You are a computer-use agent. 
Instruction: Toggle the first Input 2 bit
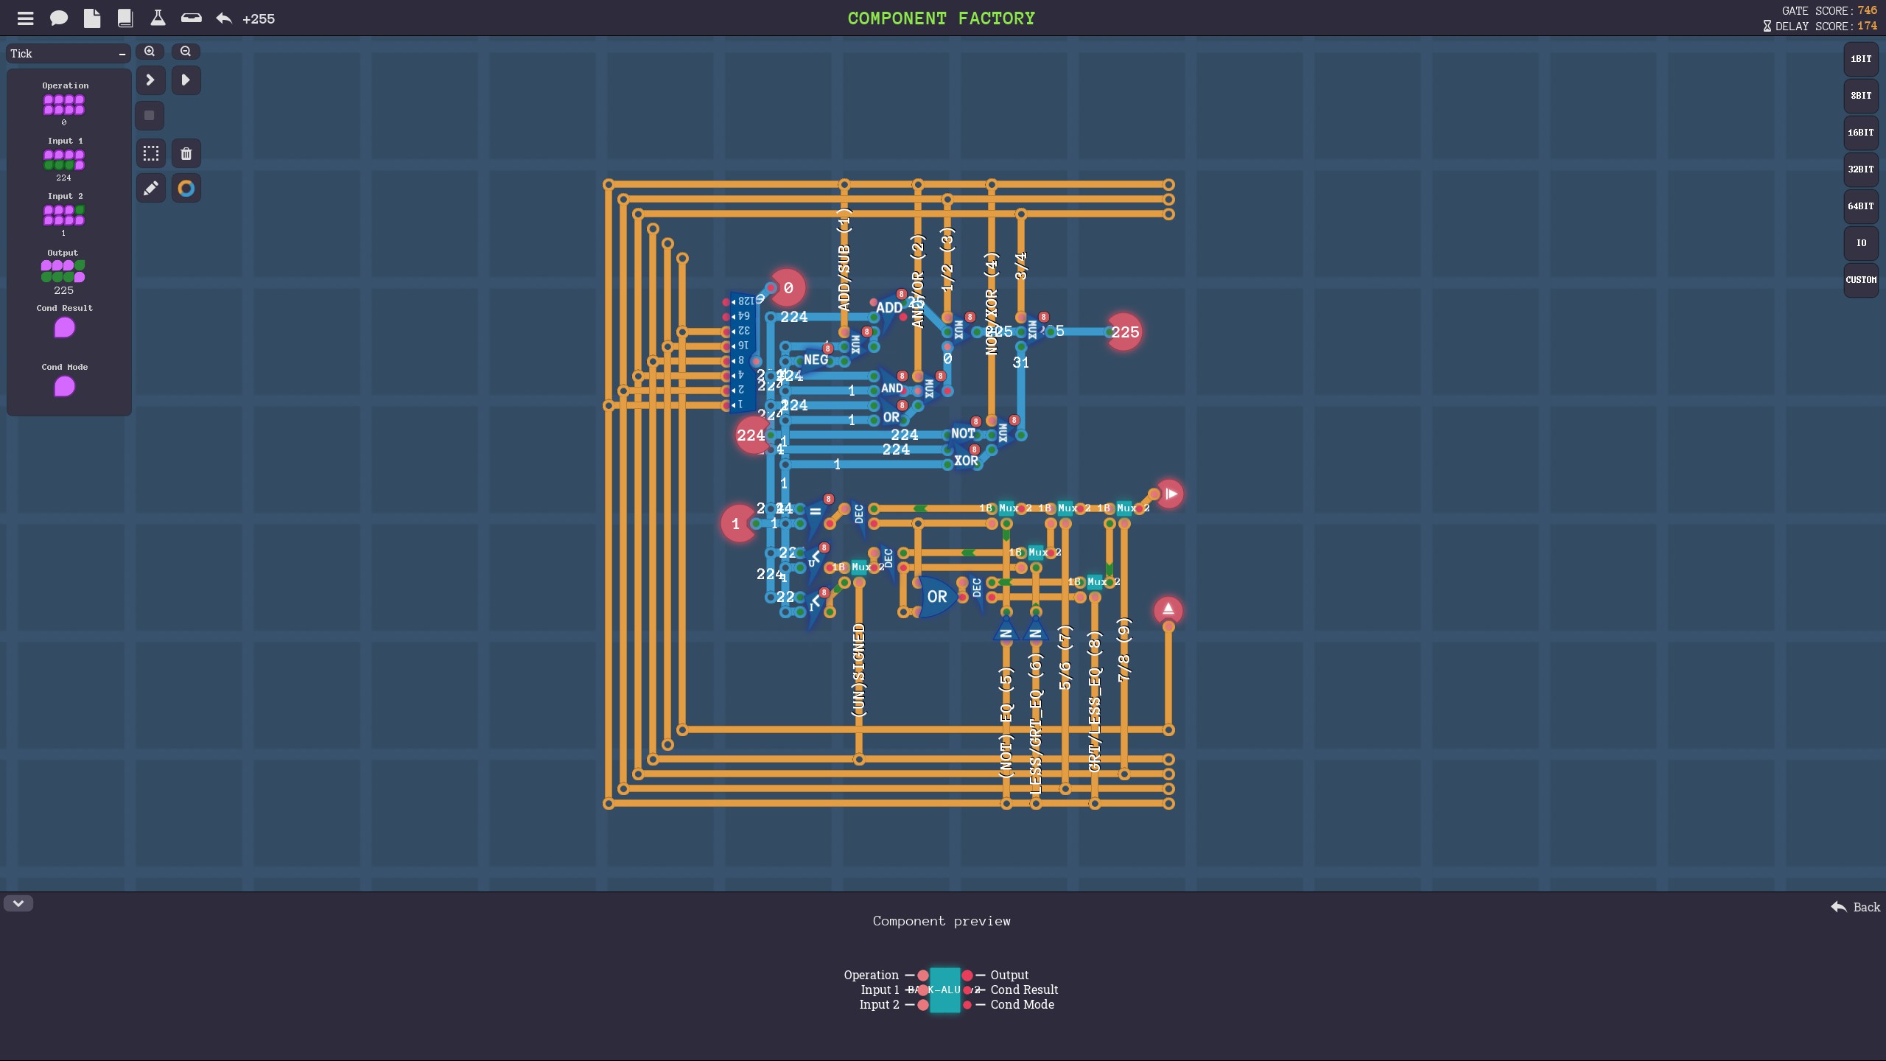tap(49, 210)
